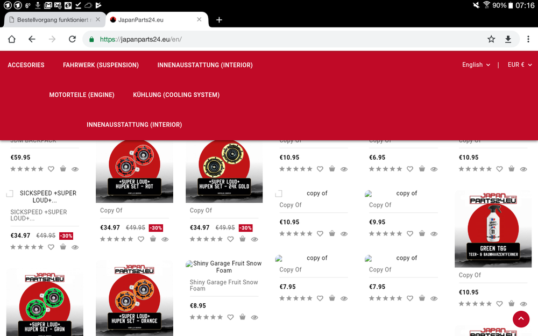Open the KÜHLUNG (COOLING SYSTEM) menu

pyautogui.click(x=176, y=95)
